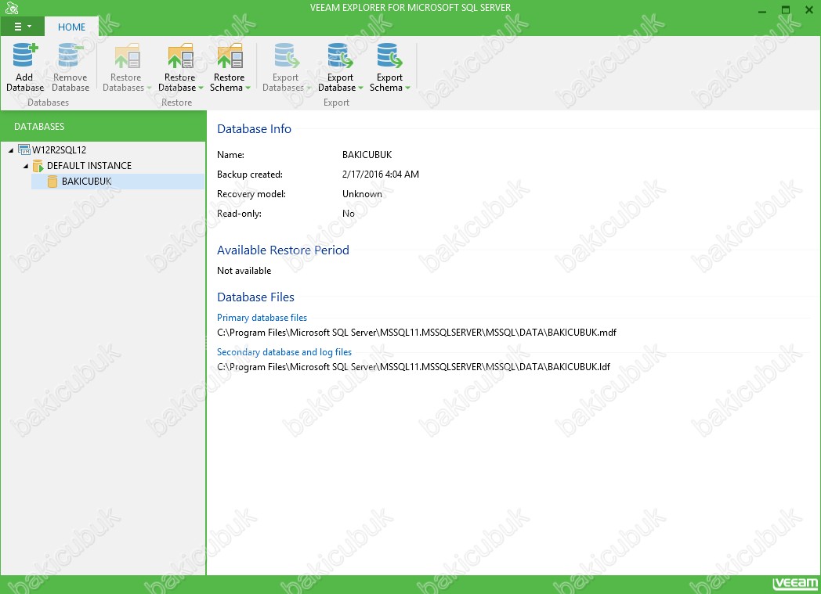The height and width of the screenshot is (594, 821).
Task: Click the BAKICUBUK.mdf file path
Action: (417, 333)
